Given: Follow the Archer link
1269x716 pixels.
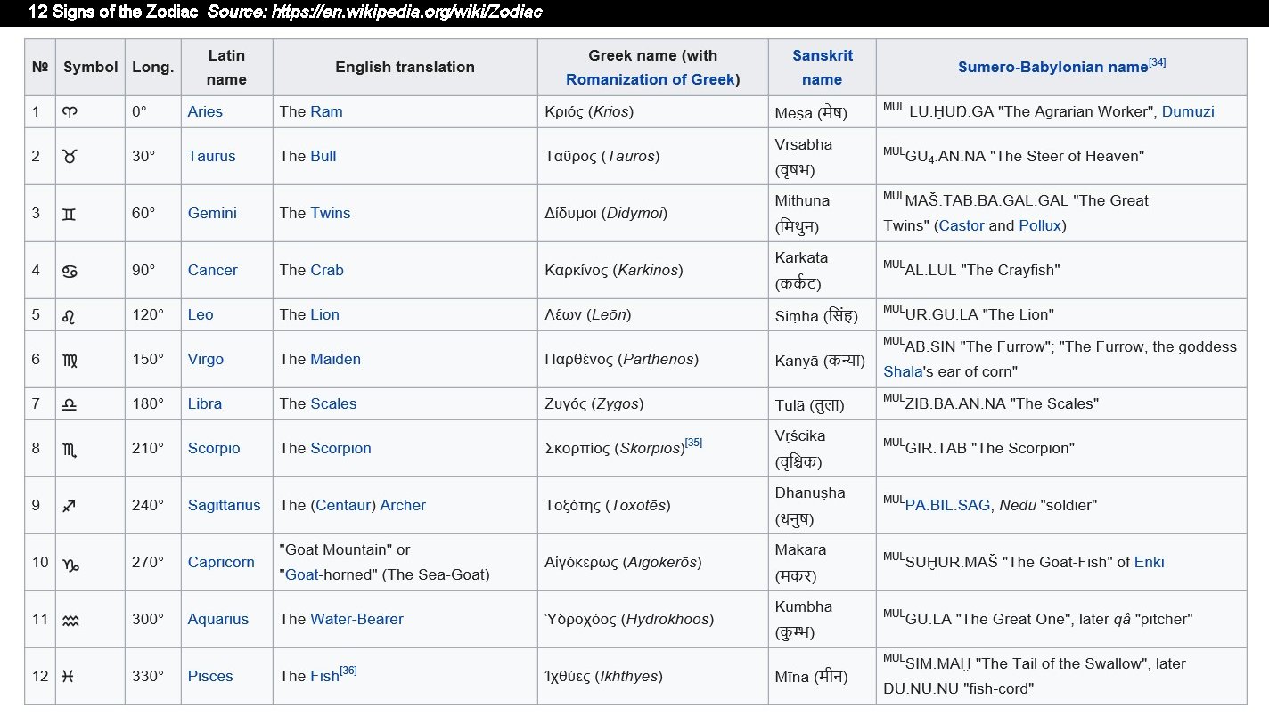Looking at the screenshot, I should click(403, 505).
